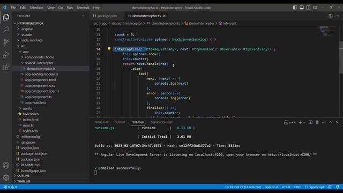The width and height of the screenshot is (343, 193).
Task: Open the Accounts menu icon
Action: point(6,165)
